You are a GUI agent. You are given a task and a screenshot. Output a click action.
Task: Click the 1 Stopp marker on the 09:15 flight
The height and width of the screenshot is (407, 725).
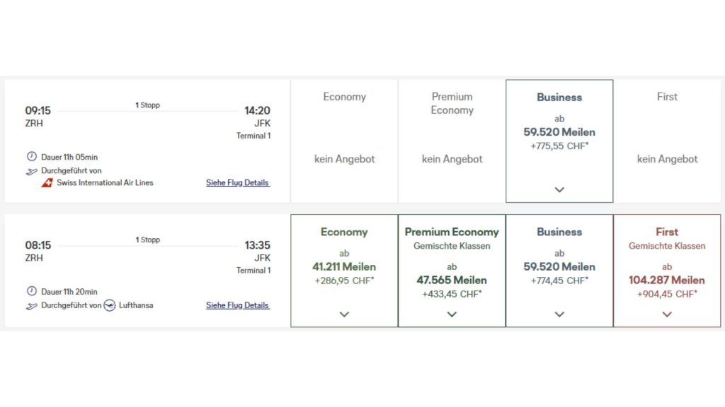(x=147, y=105)
